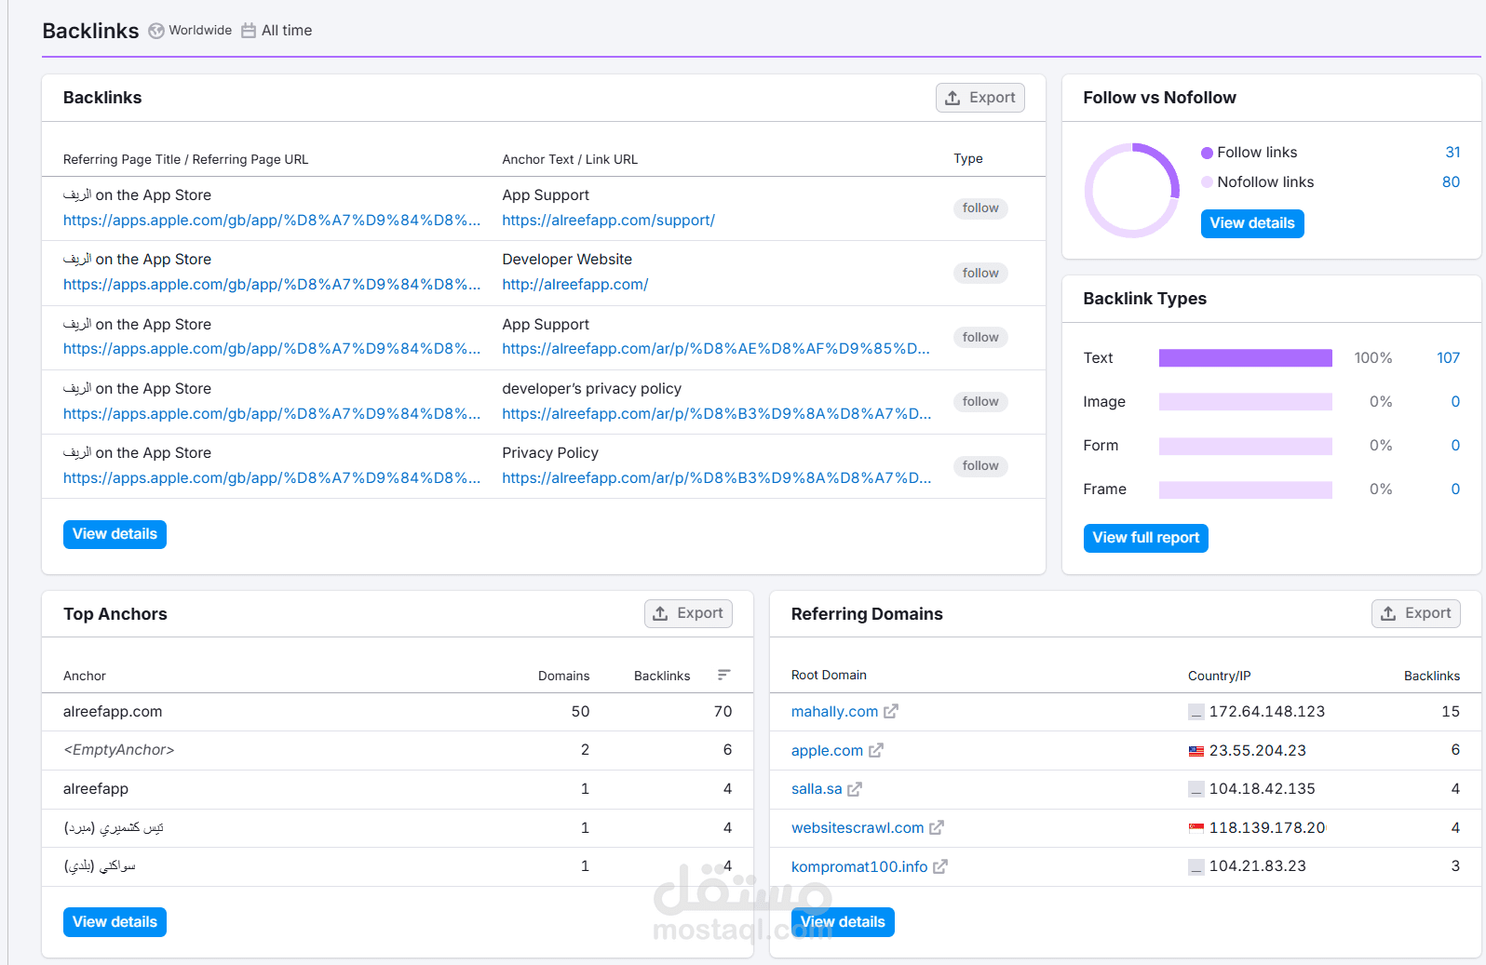Viewport: 1486px width, 965px height.
Task: Click the Text backlink type purple bar
Action: (x=1246, y=358)
